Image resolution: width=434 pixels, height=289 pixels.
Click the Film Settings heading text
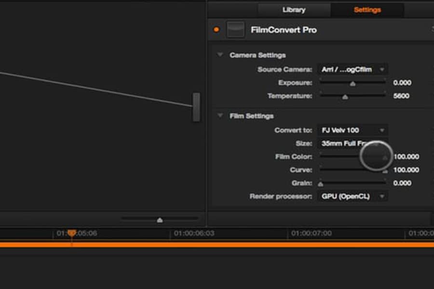tap(252, 116)
